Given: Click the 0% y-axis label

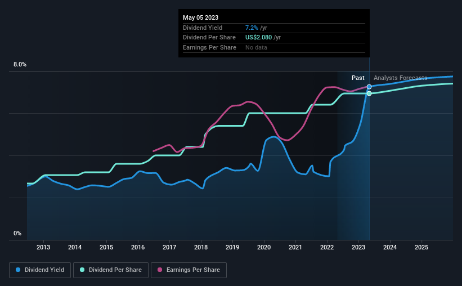Looking at the screenshot, I should (17, 233).
